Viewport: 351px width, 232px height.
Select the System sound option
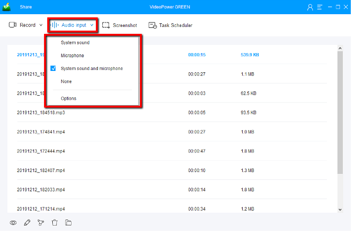(x=75, y=43)
